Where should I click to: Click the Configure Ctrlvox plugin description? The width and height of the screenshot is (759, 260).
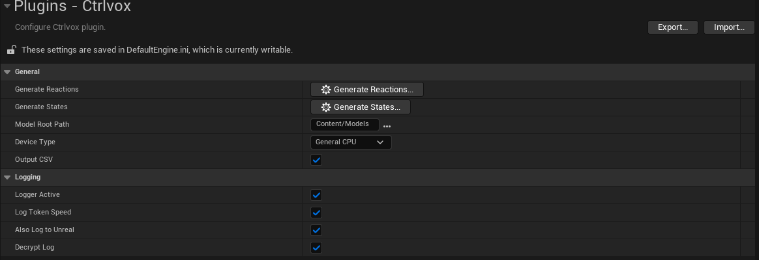click(61, 27)
